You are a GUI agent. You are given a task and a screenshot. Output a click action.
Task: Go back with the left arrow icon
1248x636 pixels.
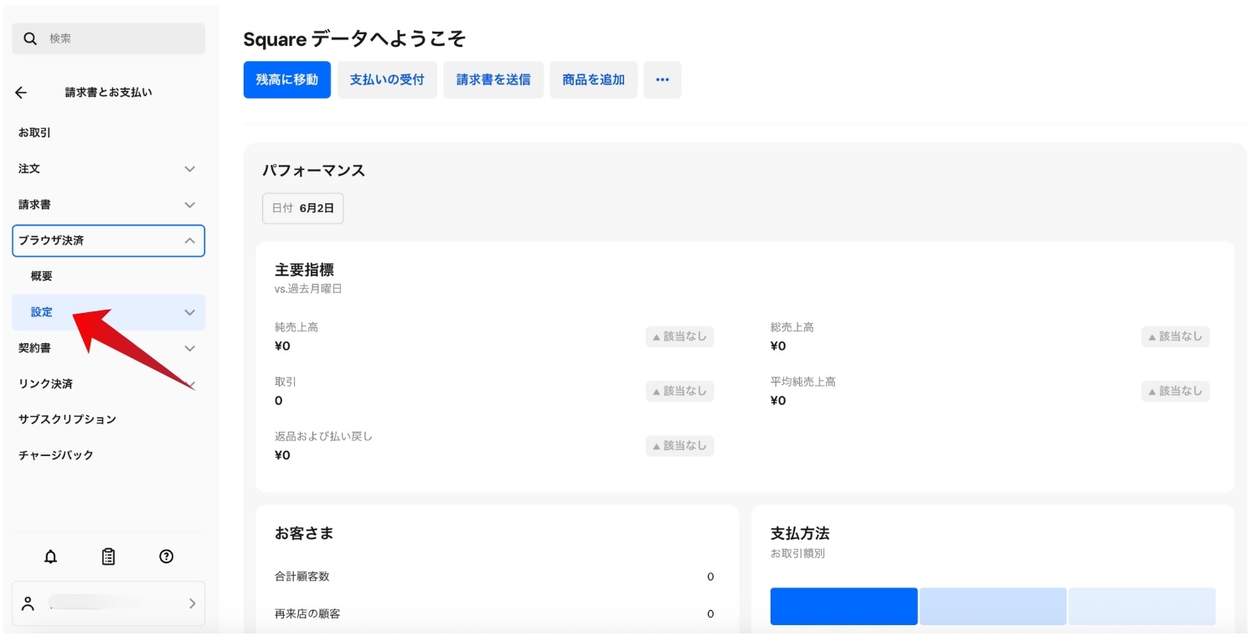[21, 93]
